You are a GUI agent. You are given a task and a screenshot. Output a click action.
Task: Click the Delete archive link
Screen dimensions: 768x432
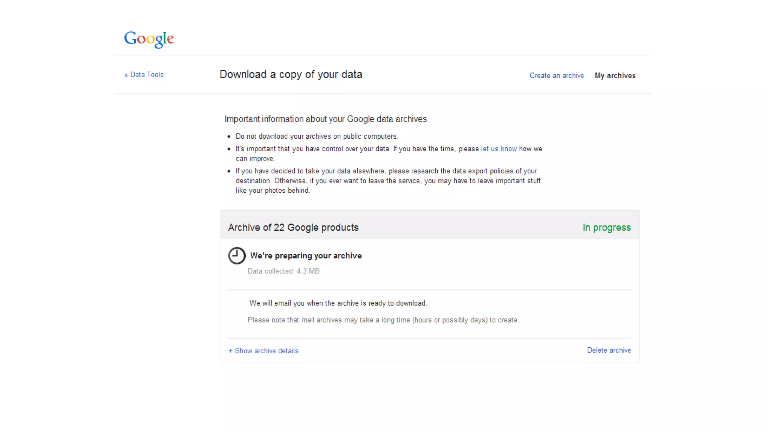(x=609, y=350)
